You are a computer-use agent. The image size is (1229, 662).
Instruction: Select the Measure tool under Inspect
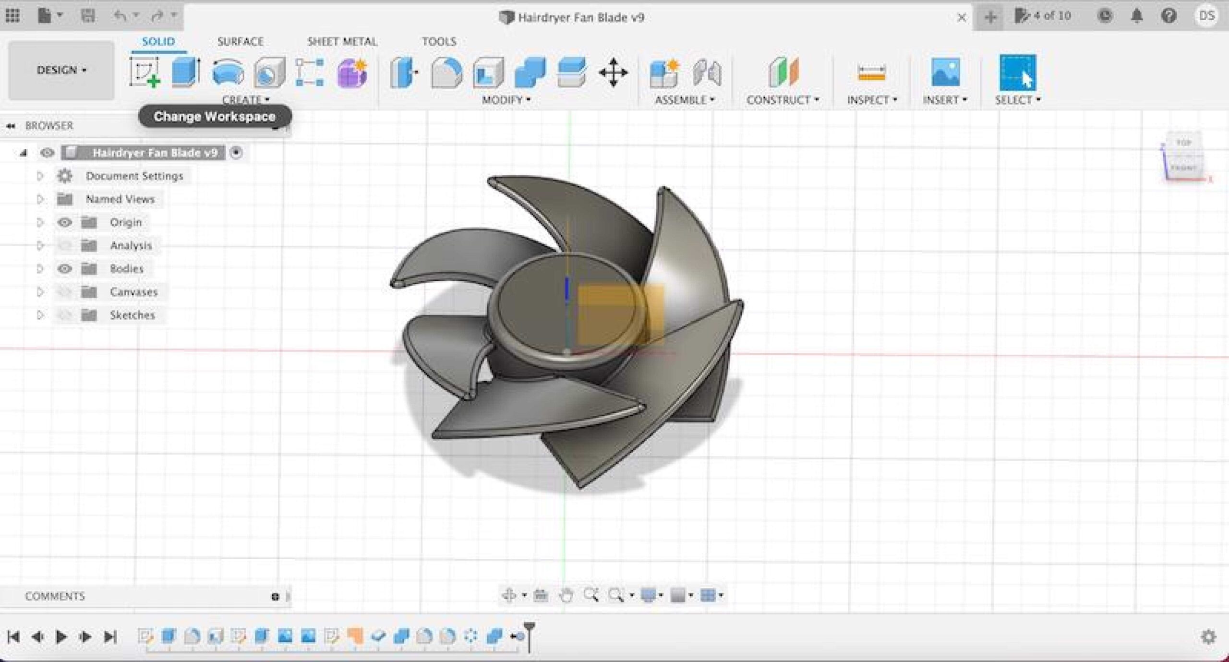(871, 73)
